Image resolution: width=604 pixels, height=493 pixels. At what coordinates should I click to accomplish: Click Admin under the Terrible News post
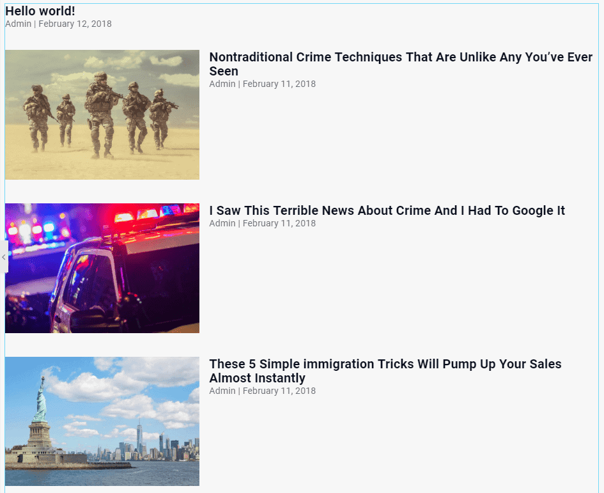tap(222, 223)
